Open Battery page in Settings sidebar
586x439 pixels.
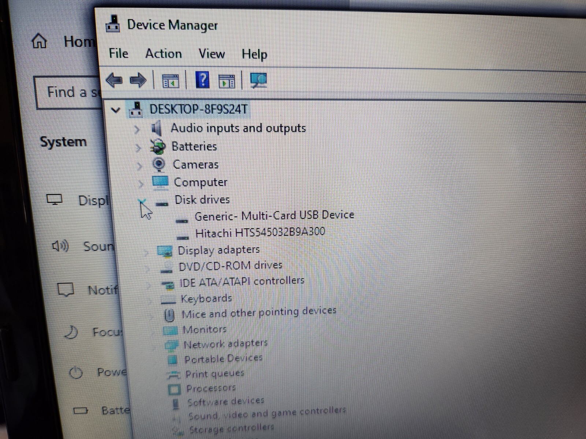102,410
